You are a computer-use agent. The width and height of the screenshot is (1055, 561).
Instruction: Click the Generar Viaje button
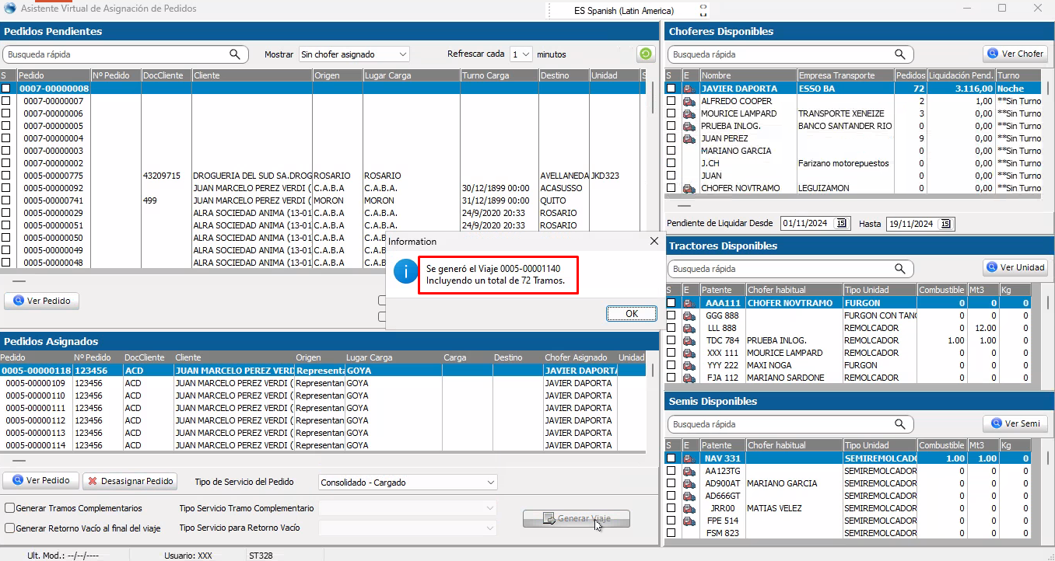click(x=577, y=518)
